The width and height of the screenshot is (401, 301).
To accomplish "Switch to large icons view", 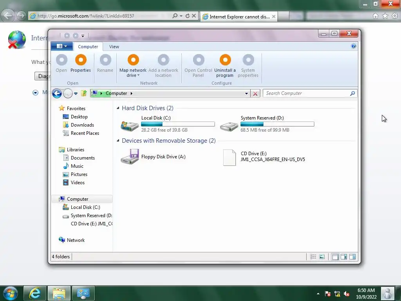I will pyautogui.click(x=322, y=257).
